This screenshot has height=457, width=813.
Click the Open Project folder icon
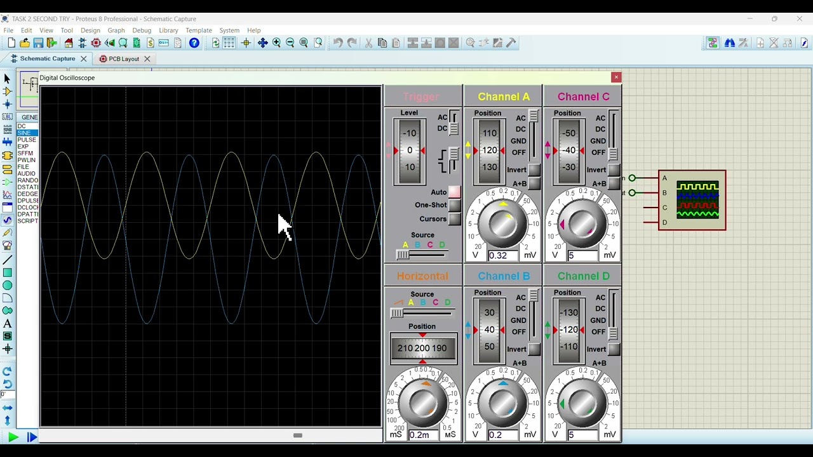25,43
